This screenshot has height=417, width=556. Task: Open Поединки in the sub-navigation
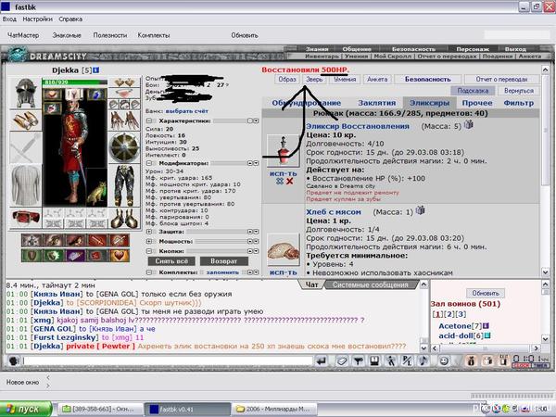click(x=497, y=56)
